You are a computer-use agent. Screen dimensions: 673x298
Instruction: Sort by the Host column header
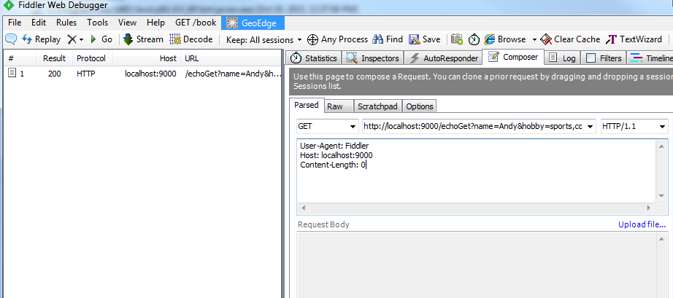pyautogui.click(x=147, y=58)
